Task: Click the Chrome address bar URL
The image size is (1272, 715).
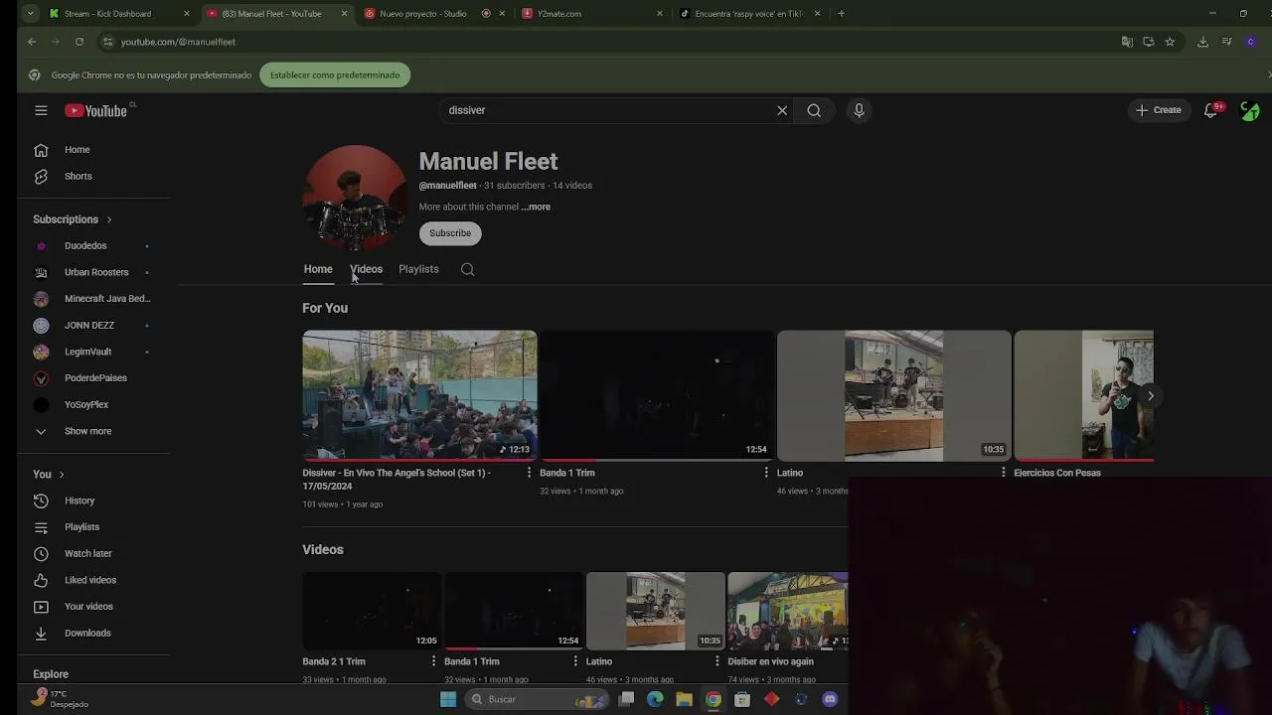Action: click(178, 42)
